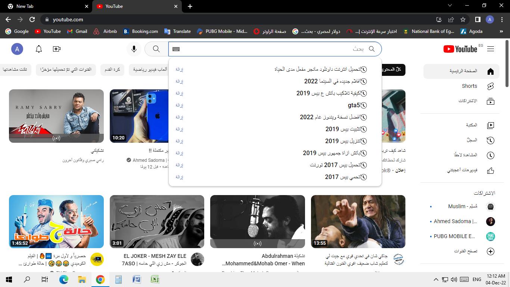The image size is (510, 287).
Task: Open the virtual keyboard in search box
Action: 176,49
